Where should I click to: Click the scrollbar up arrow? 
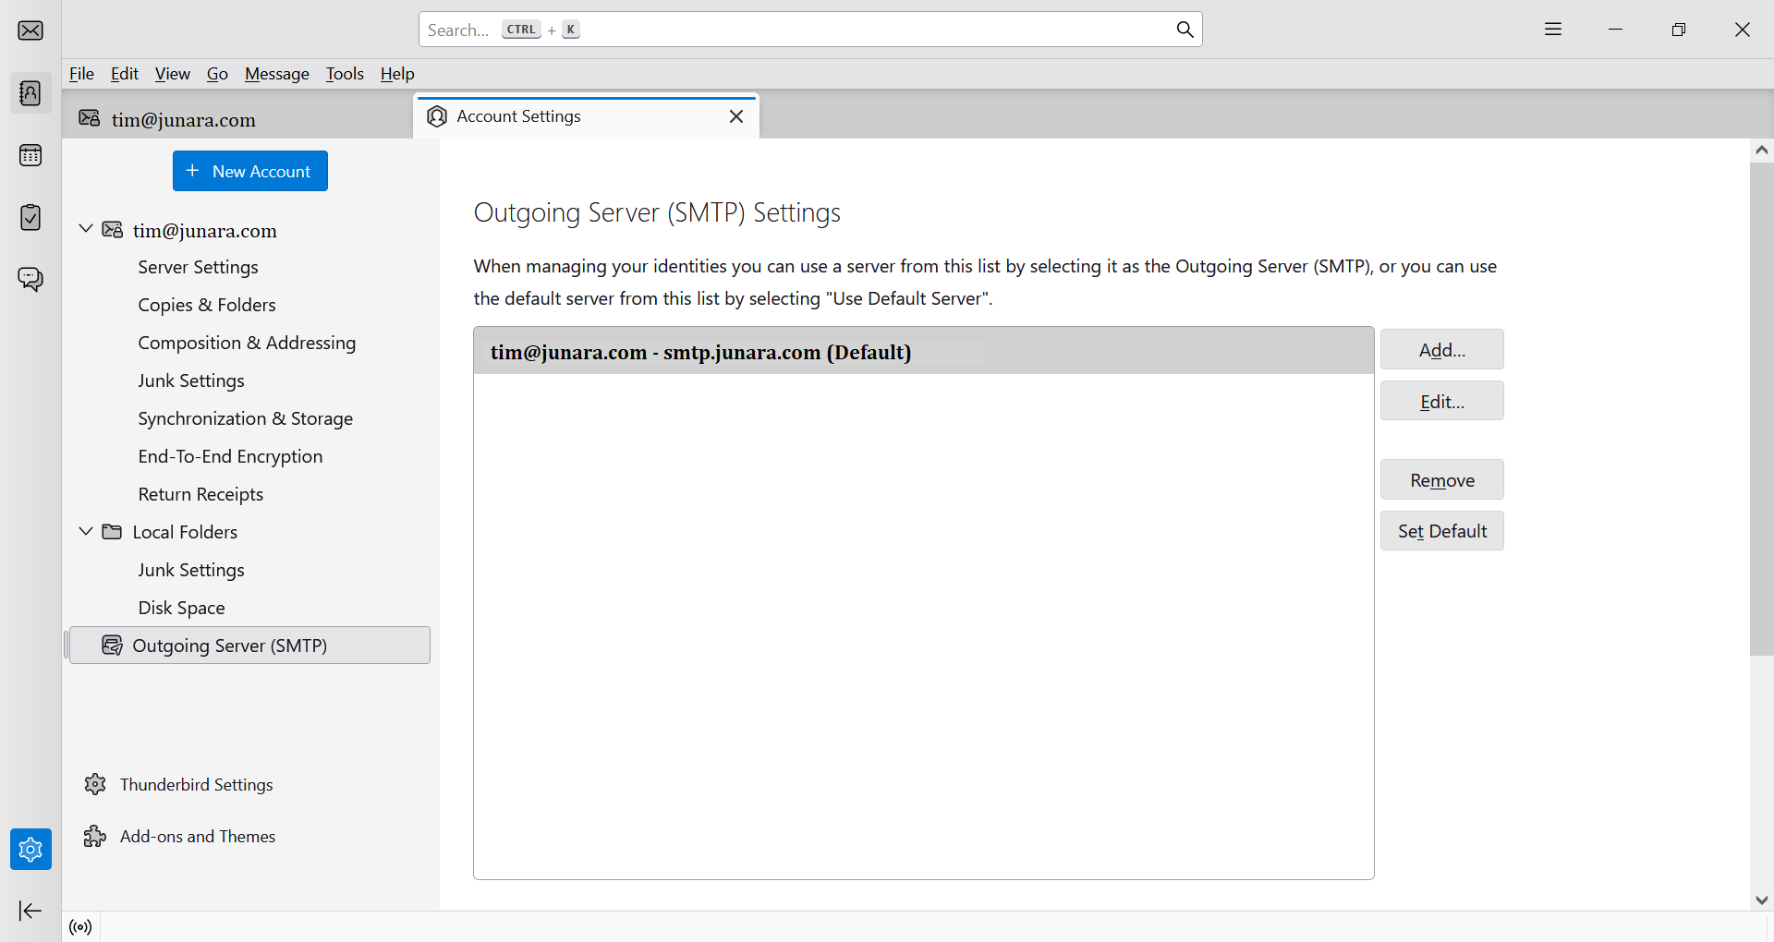(1761, 150)
